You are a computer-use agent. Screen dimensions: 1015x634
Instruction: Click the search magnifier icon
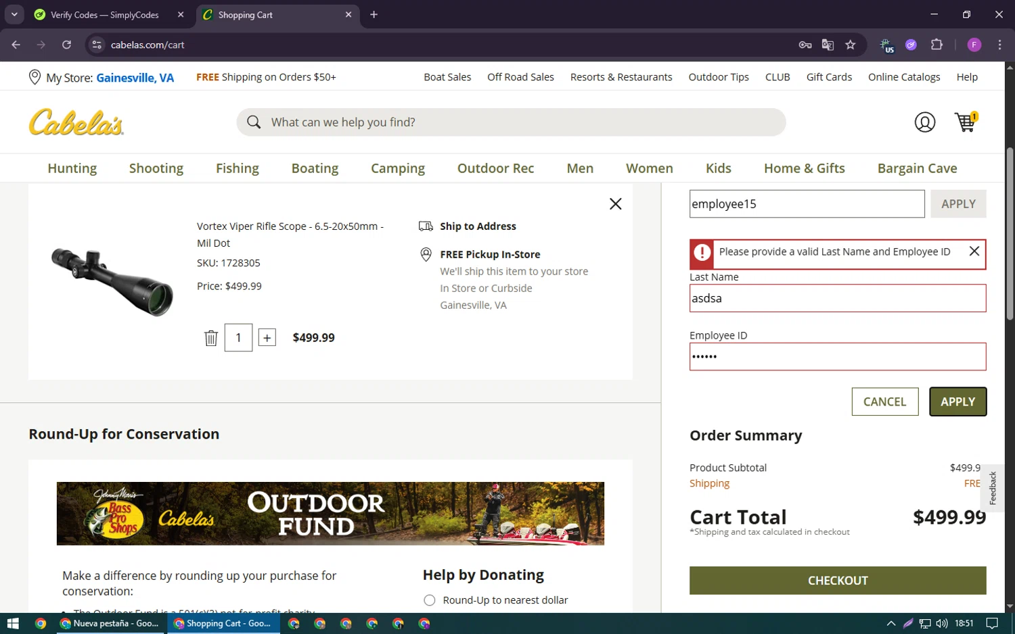click(x=254, y=122)
